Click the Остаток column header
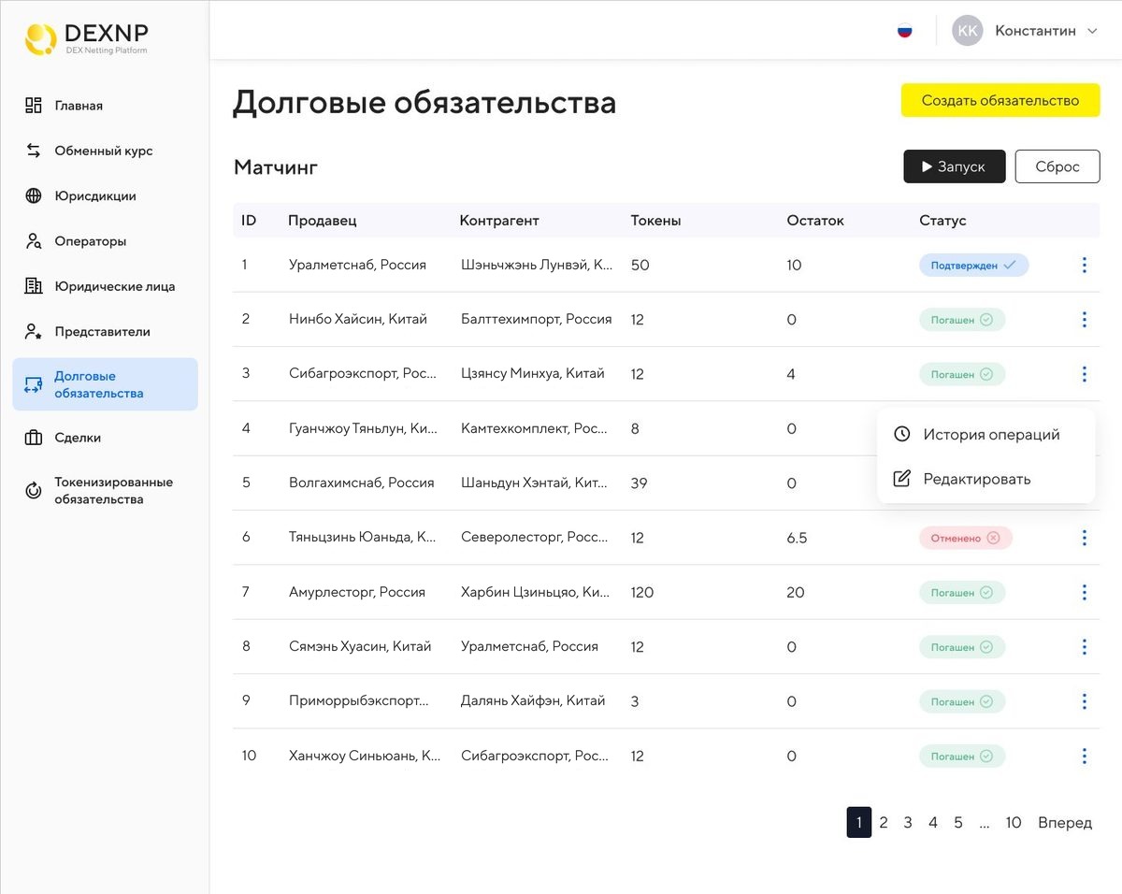 (x=815, y=221)
